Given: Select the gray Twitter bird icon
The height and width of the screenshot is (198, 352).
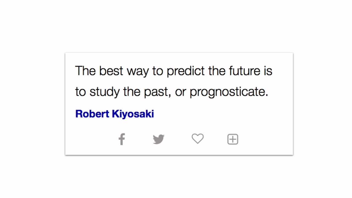Looking at the screenshot, I should (x=159, y=139).
